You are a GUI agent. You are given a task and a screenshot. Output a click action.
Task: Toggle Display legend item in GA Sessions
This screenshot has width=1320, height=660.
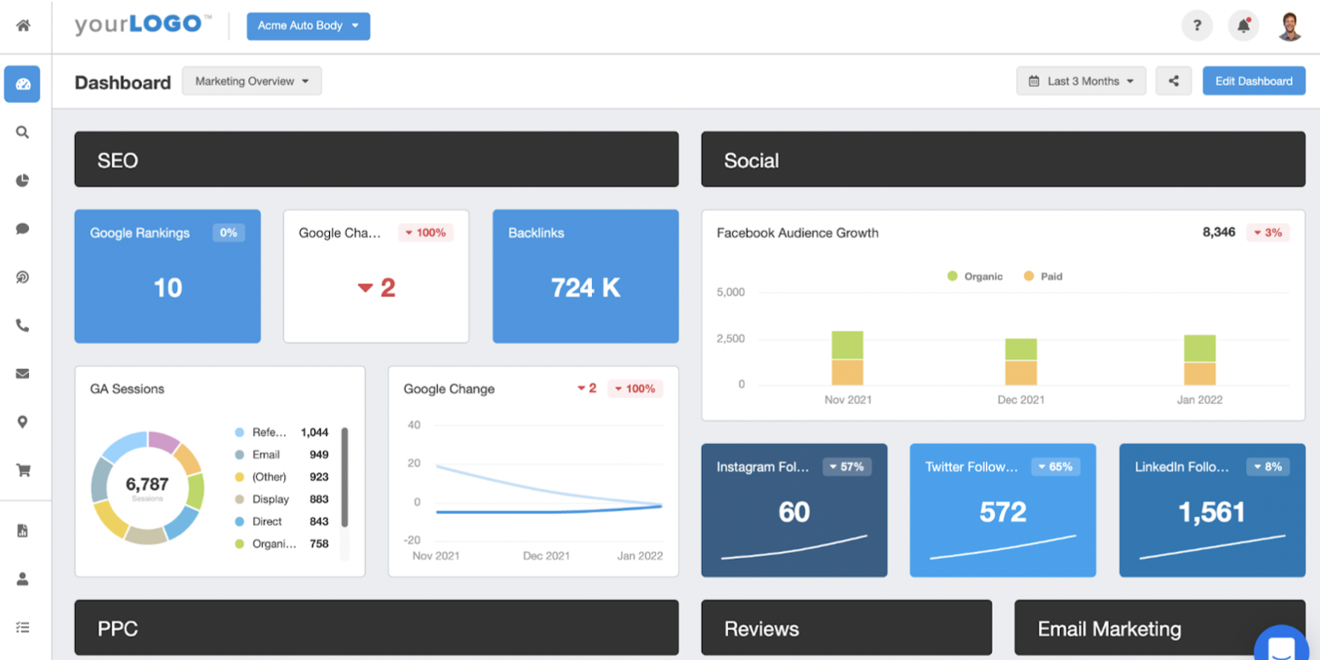click(x=282, y=499)
